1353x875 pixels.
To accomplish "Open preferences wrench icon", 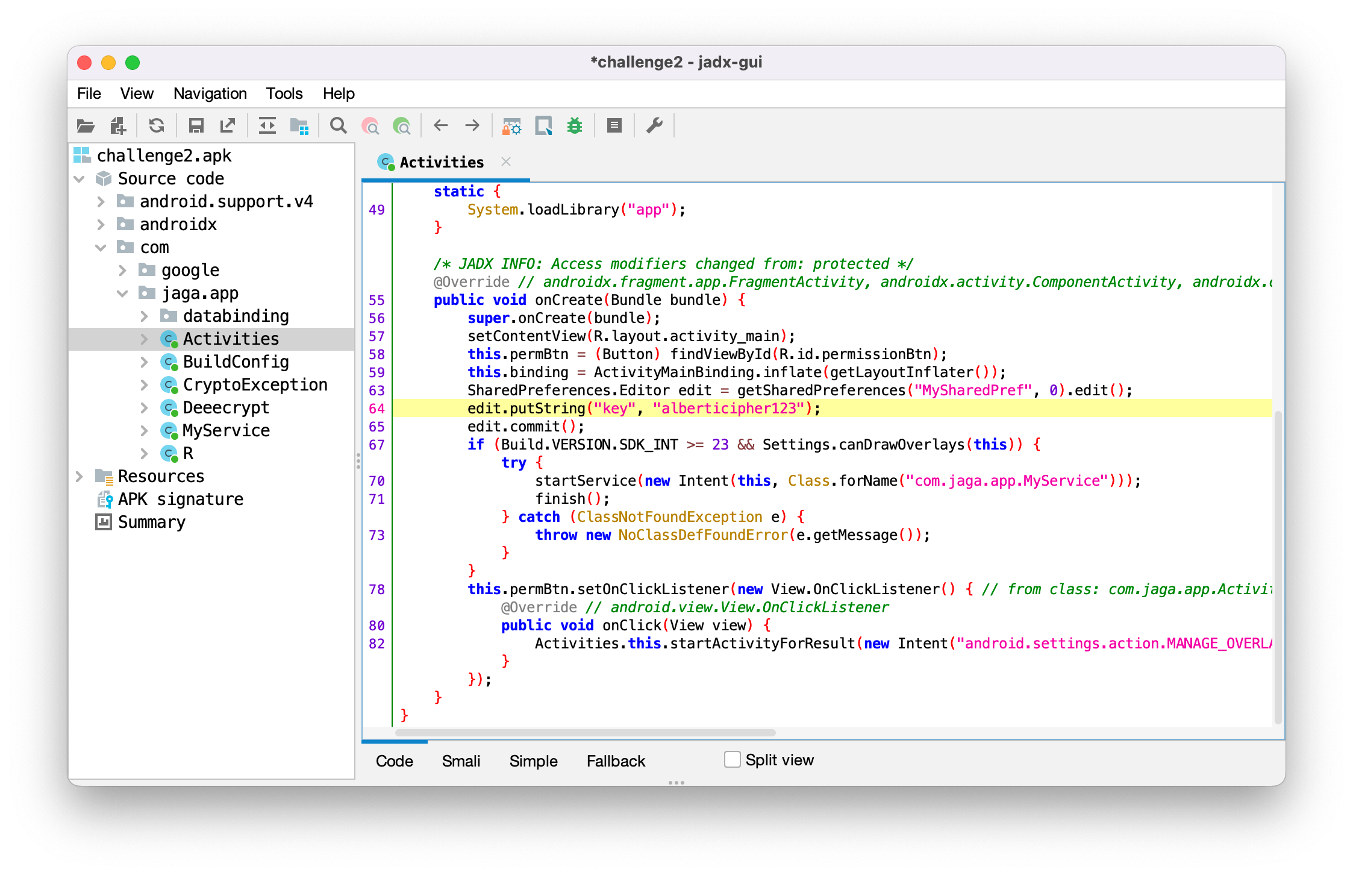I will [654, 126].
